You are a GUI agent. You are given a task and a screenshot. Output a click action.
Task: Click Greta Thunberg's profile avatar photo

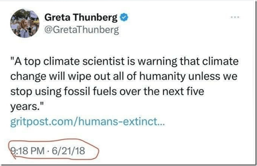pos(24,24)
